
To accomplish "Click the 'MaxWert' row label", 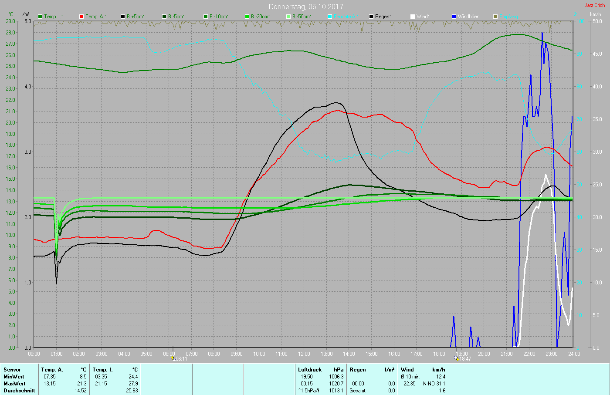I will (x=14, y=384).
